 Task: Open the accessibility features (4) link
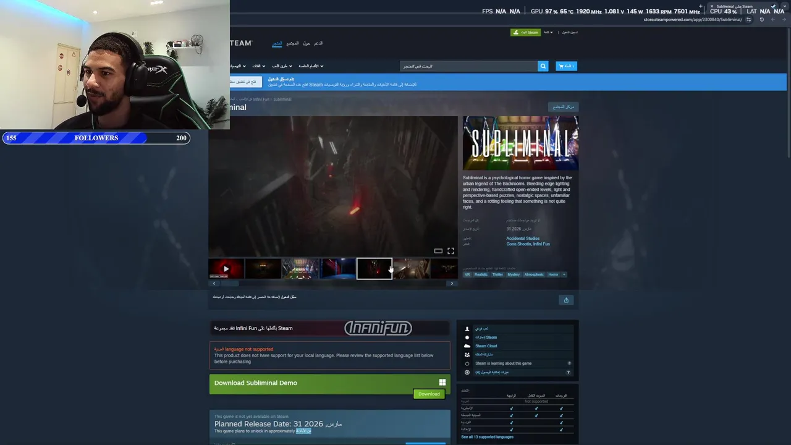(x=492, y=372)
